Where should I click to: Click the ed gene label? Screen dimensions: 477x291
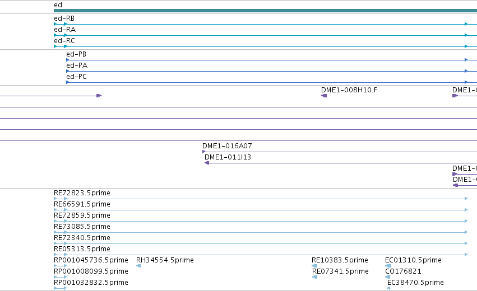tap(58, 5)
